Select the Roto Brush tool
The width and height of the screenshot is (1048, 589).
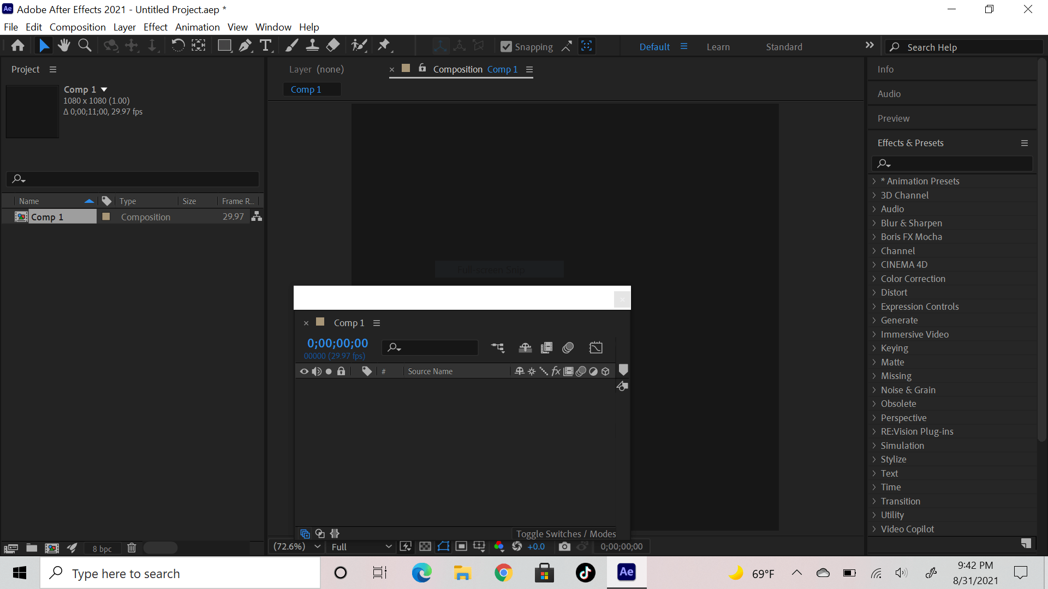359,46
